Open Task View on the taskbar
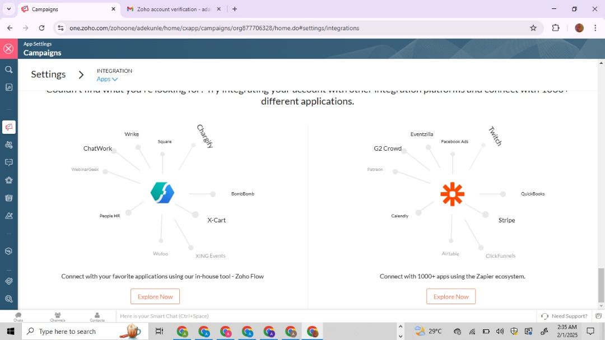 coord(159,331)
